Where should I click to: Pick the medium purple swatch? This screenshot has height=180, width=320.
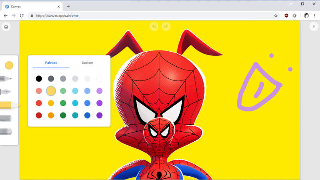[x=100, y=103]
